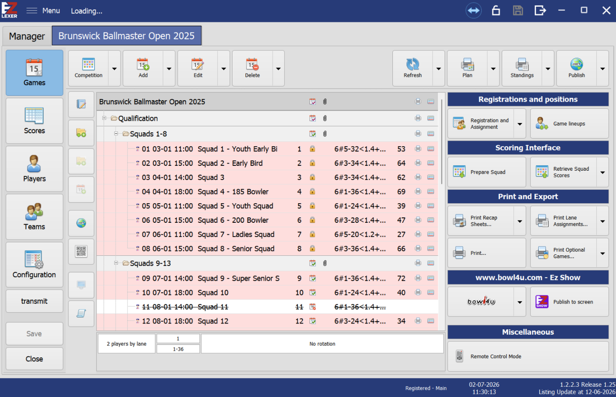
Task: Click the calendar icon in the Brunswick Ballmaster Open 2025 header row
Action: pyautogui.click(x=312, y=102)
